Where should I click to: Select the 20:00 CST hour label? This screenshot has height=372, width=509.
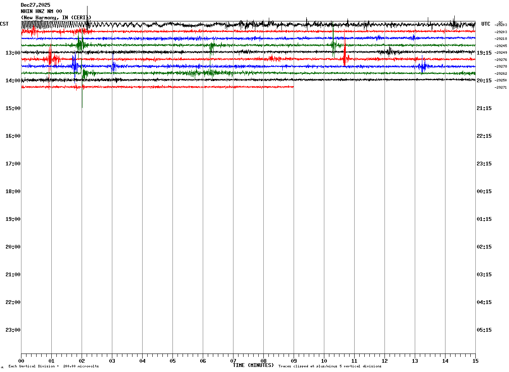(x=13, y=247)
